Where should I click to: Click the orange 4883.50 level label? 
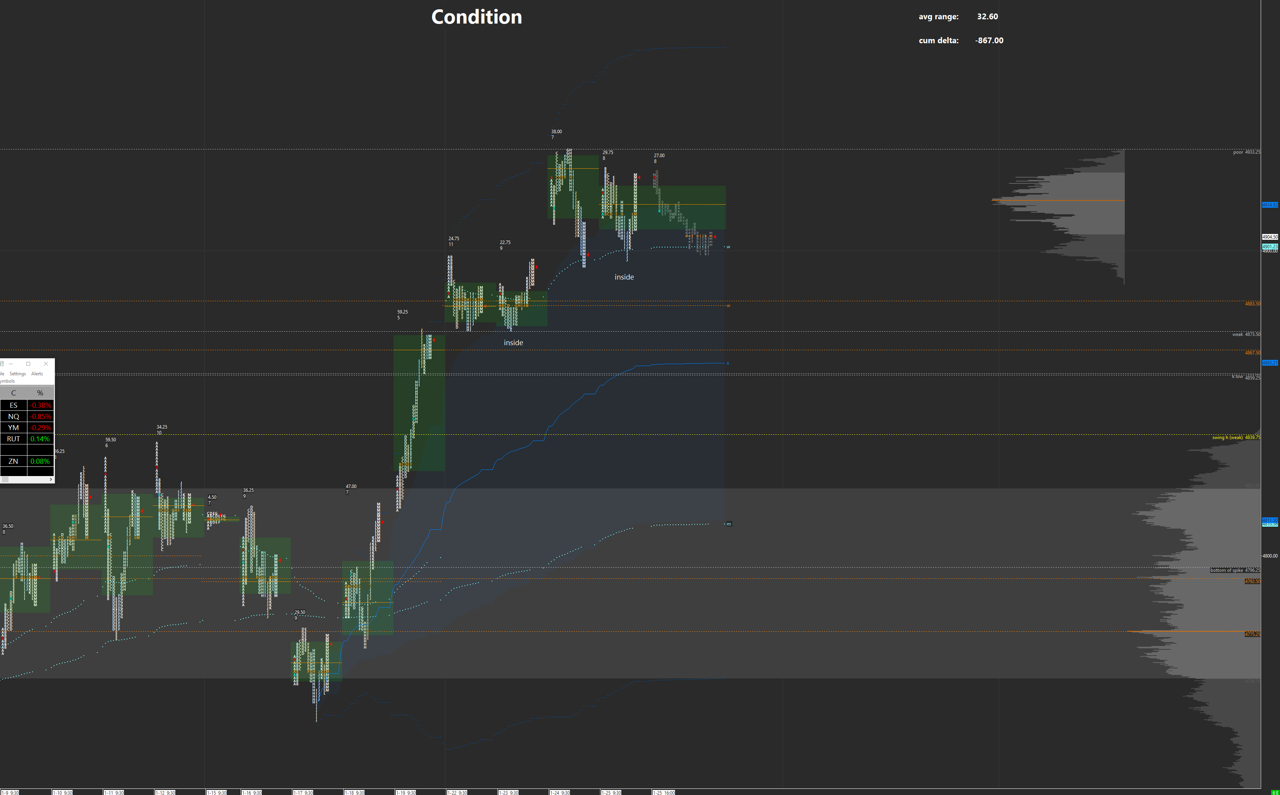click(1252, 304)
